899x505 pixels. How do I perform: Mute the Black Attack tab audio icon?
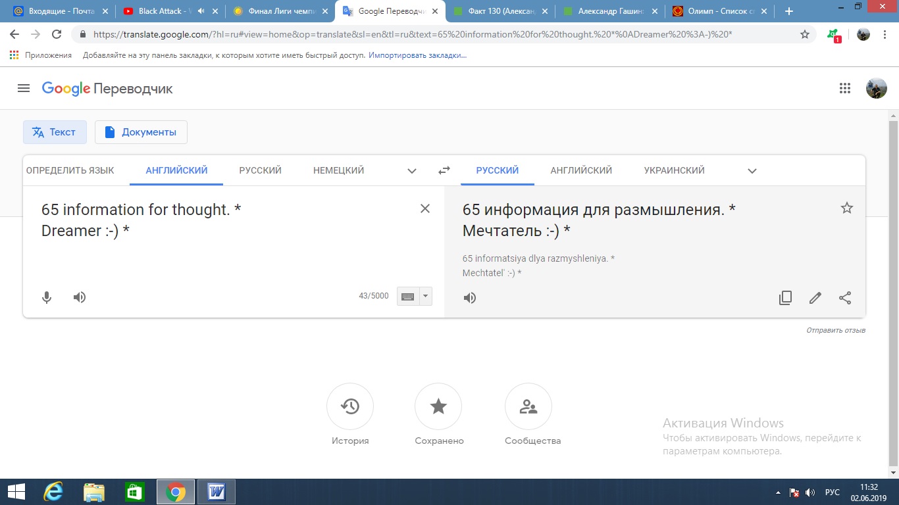point(200,11)
